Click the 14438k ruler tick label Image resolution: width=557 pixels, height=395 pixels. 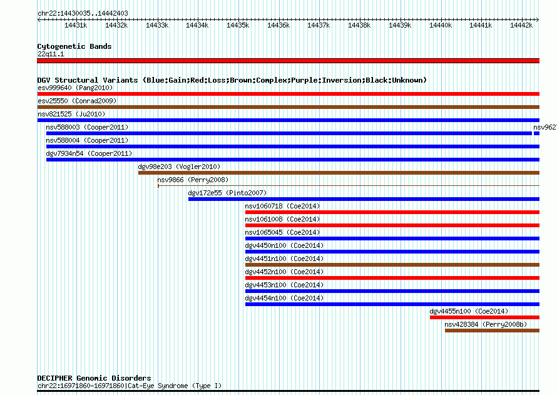coord(359,25)
